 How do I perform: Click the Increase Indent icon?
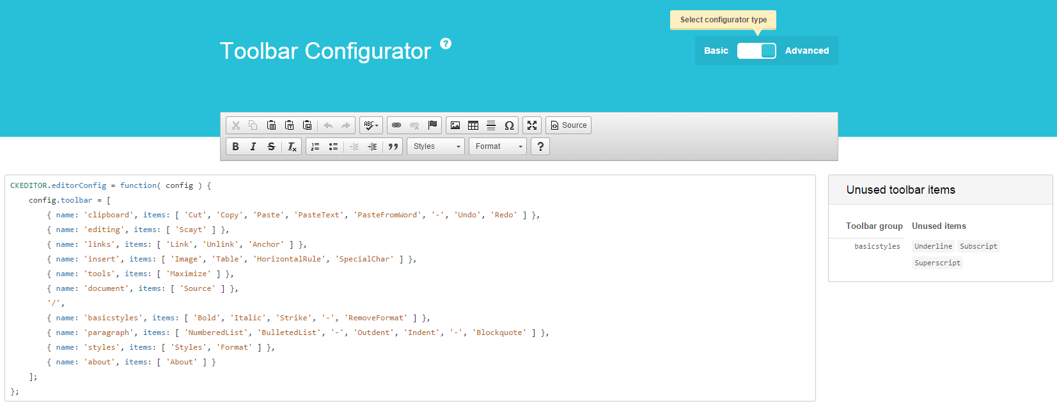[372, 146]
